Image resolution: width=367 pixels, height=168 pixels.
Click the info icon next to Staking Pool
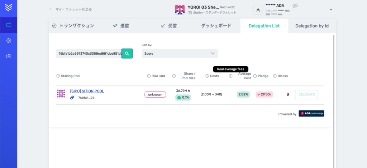(58, 76)
